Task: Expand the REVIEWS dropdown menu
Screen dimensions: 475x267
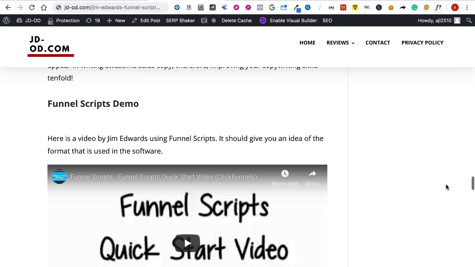Action: click(x=340, y=43)
